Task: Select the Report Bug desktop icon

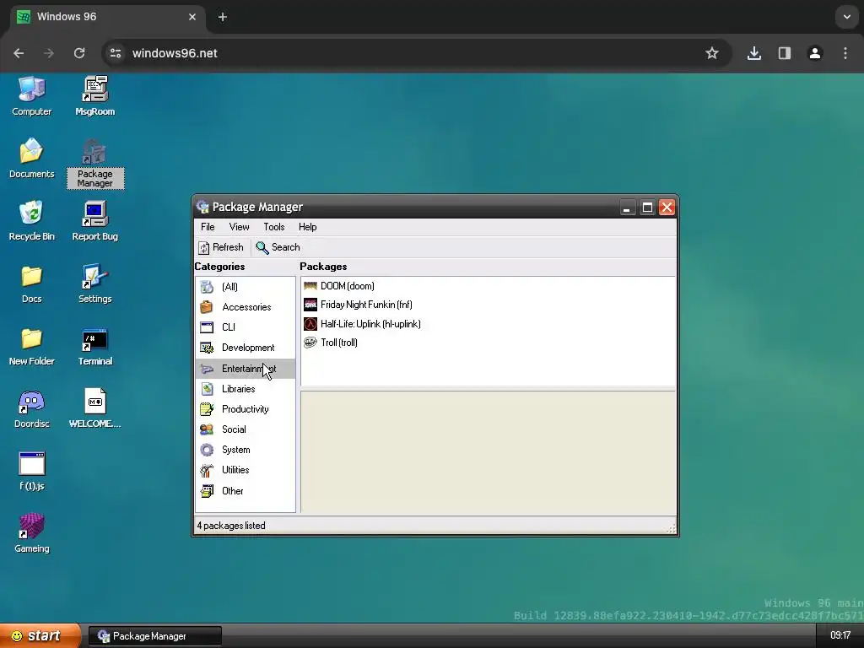Action: click(94, 220)
